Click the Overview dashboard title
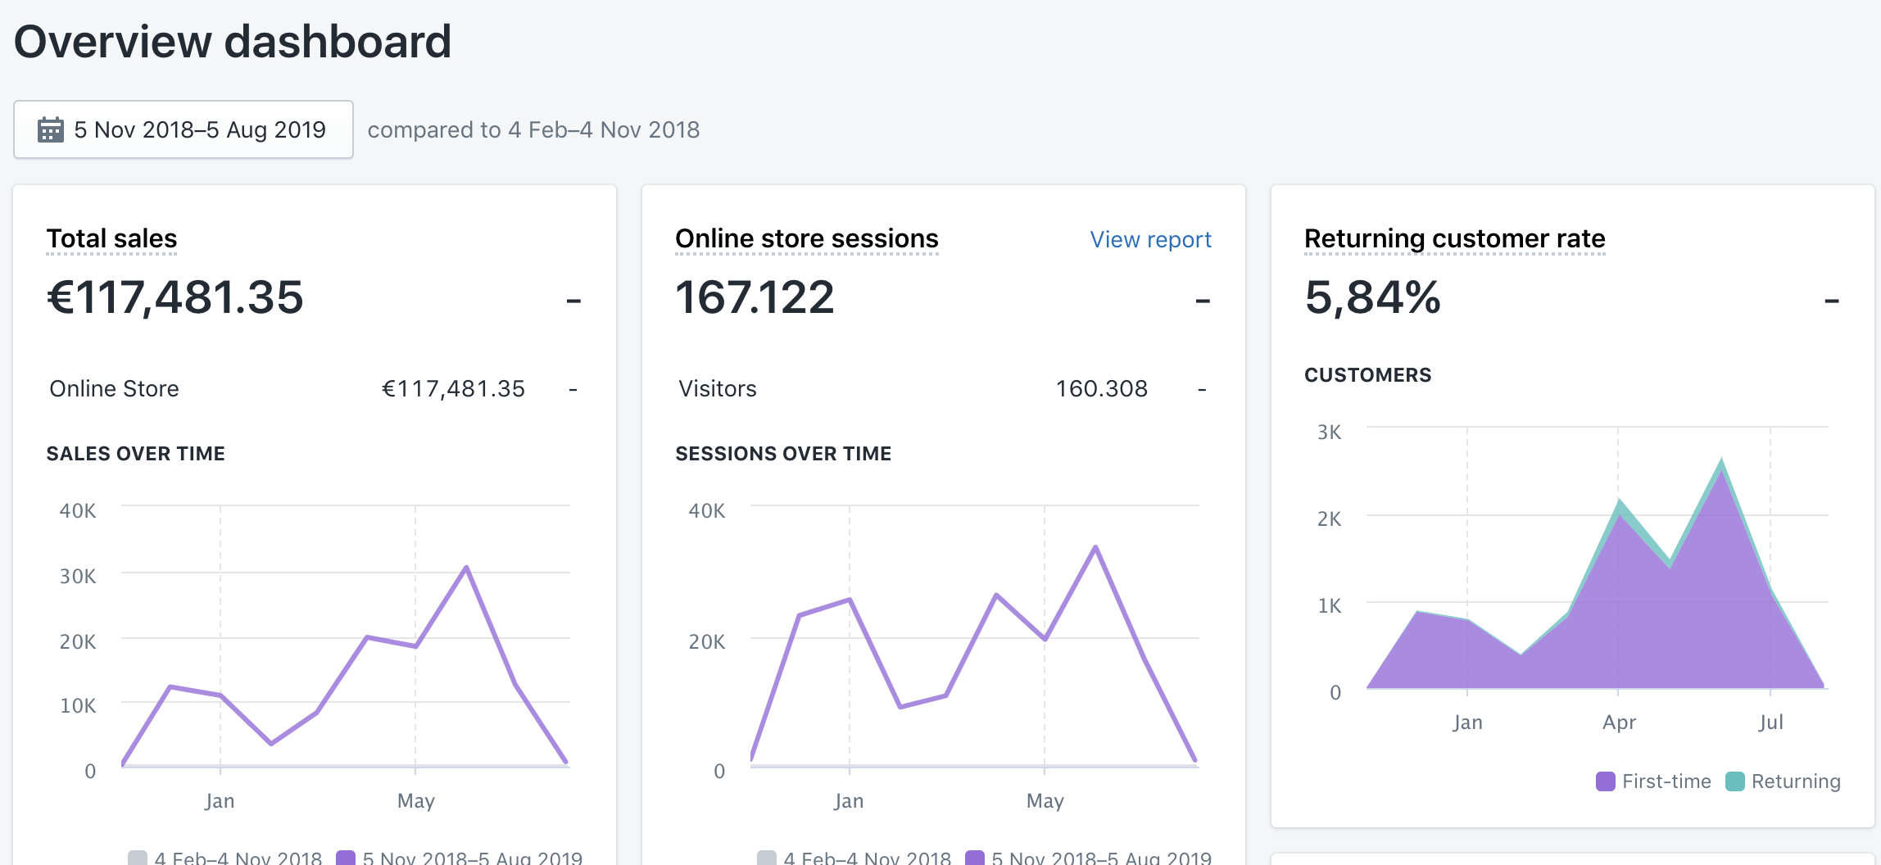The height and width of the screenshot is (865, 1881). pos(233,41)
